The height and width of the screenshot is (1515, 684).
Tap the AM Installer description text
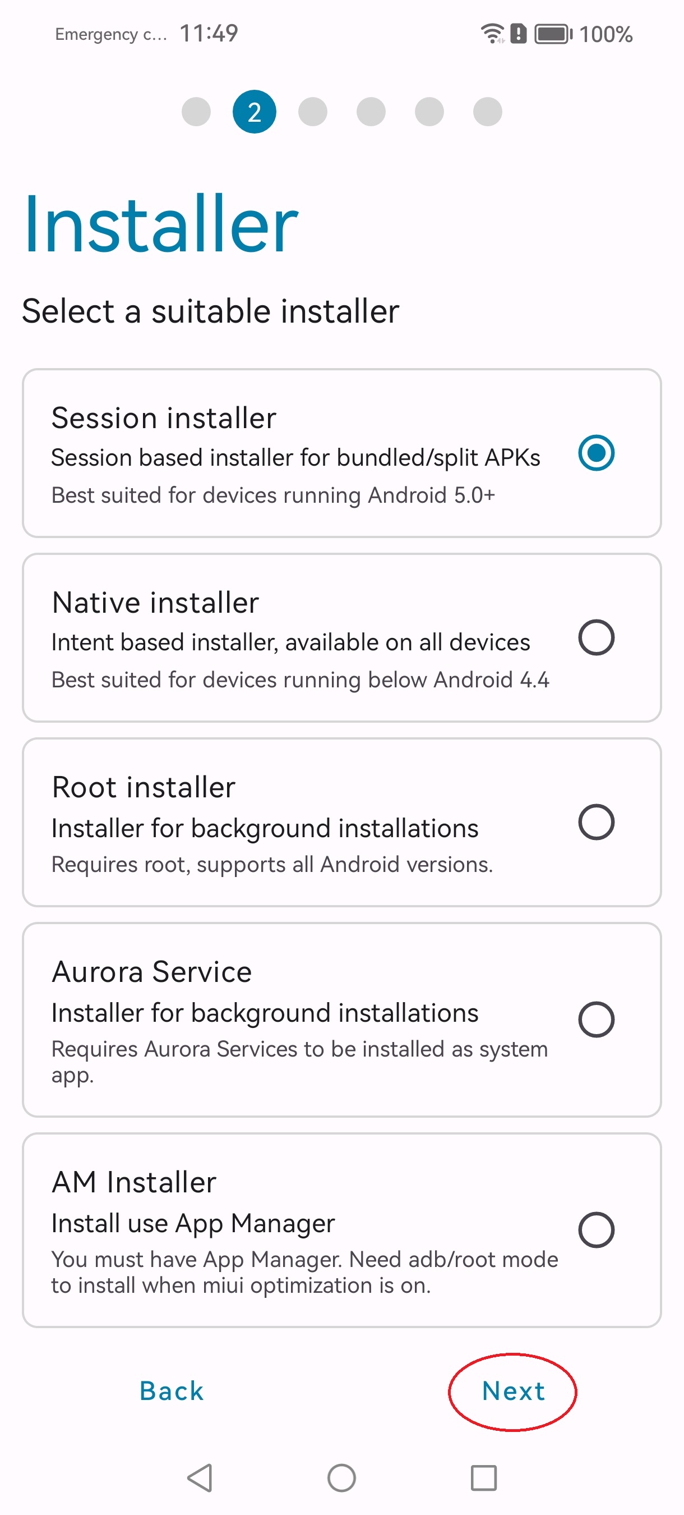pos(304,1272)
